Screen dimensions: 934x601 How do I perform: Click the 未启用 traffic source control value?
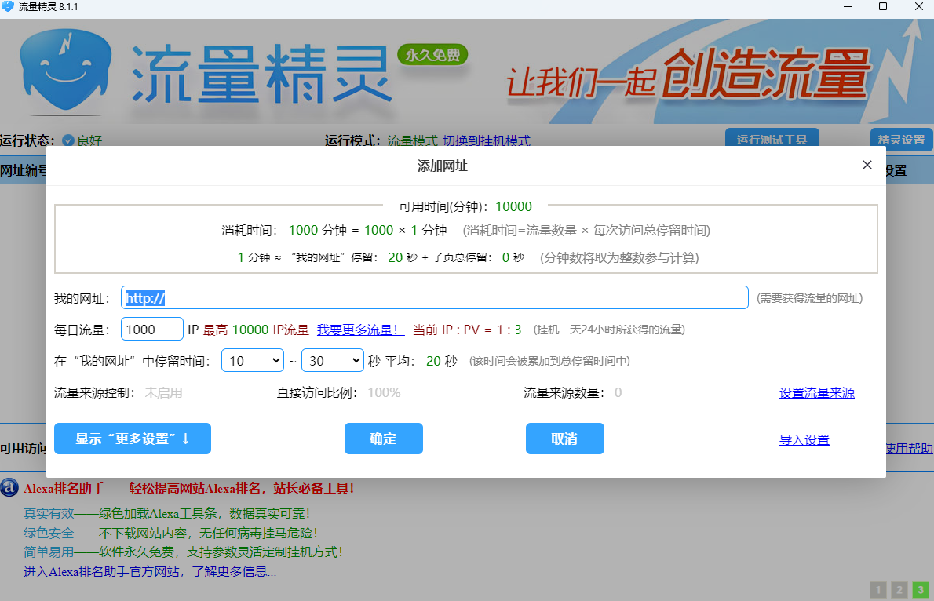[163, 392]
